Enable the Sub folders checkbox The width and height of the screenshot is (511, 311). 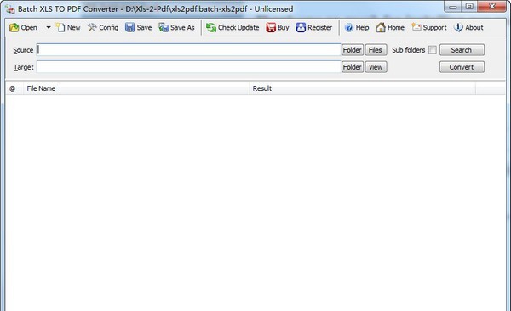pos(432,50)
